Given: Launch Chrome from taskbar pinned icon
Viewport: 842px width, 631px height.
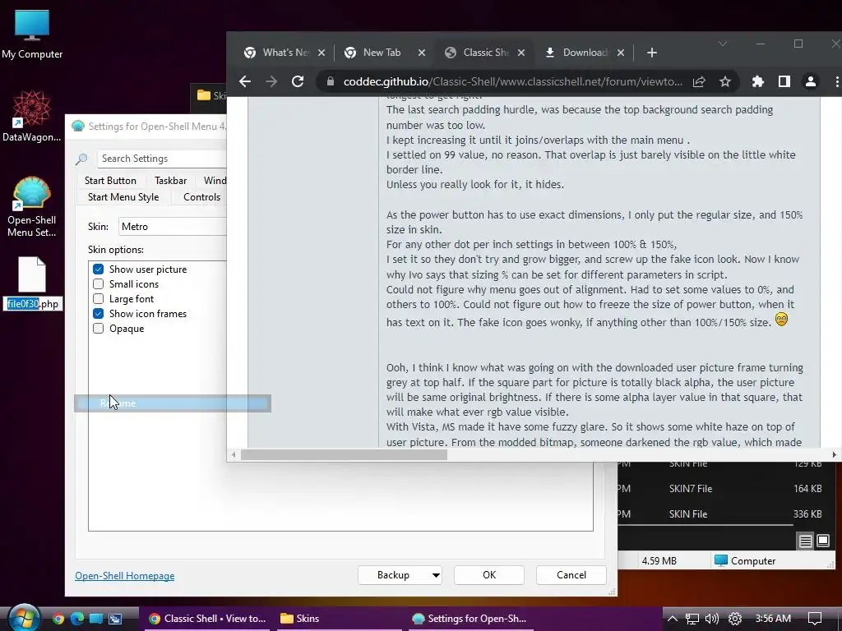Looking at the screenshot, I should tap(58, 619).
